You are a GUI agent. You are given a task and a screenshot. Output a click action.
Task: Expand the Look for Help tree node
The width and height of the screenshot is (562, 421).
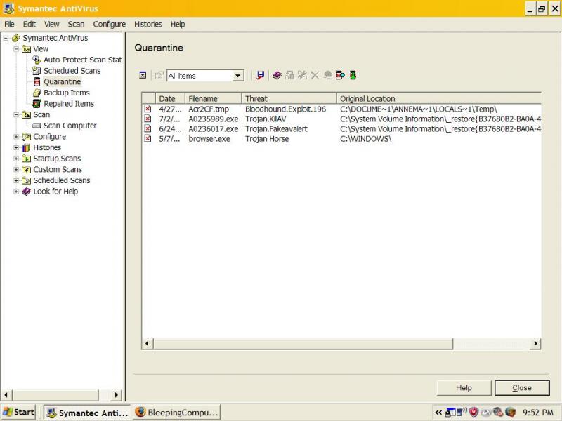pos(16,192)
